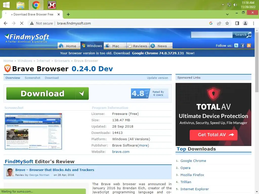Click the taskbar clock showing 11:59 AM

(x=248, y=5)
